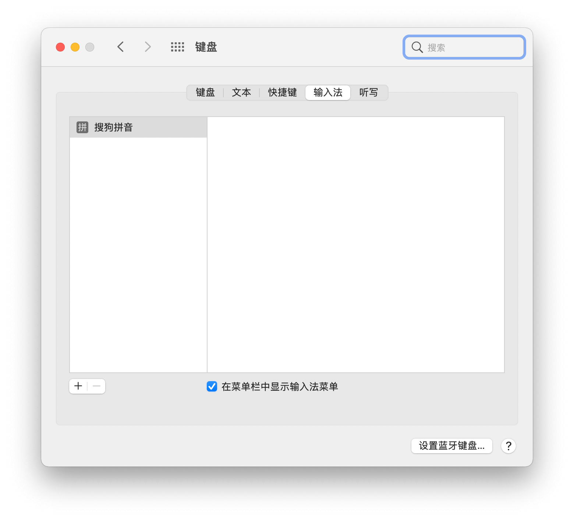
Task: Open the 快捷键 tab
Action: click(x=282, y=92)
